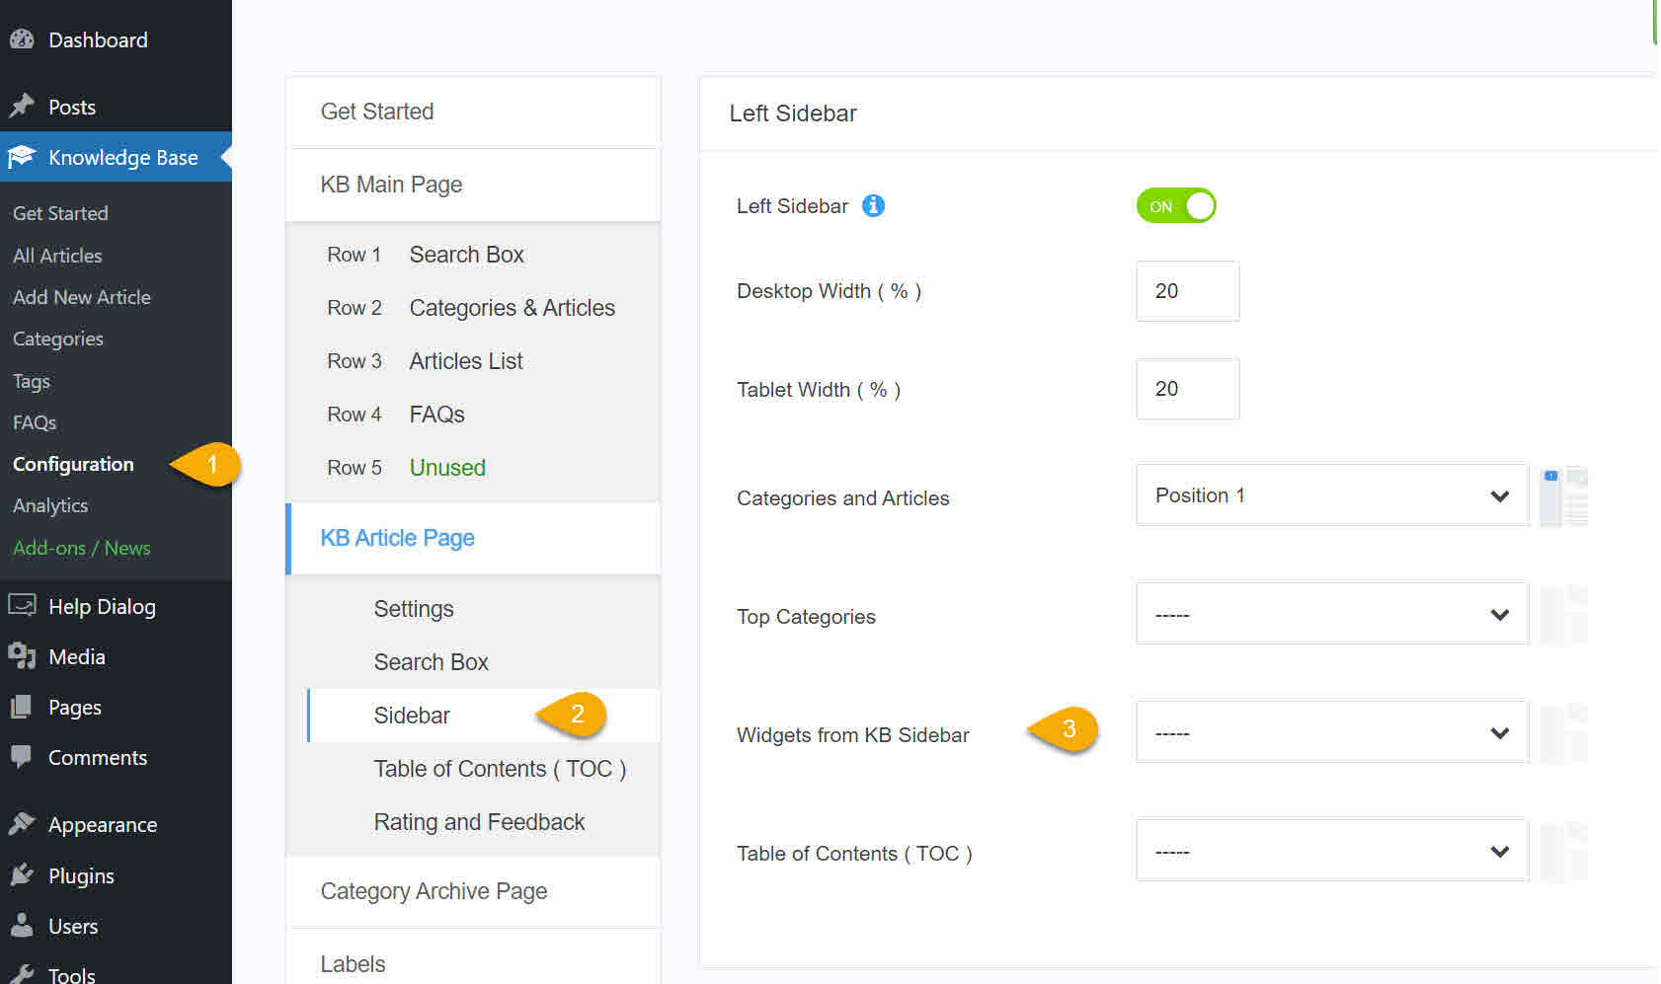This screenshot has height=984, width=1661.
Task: Expand the Widgets from KB Sidebar dropdown
Action: 1331,731
